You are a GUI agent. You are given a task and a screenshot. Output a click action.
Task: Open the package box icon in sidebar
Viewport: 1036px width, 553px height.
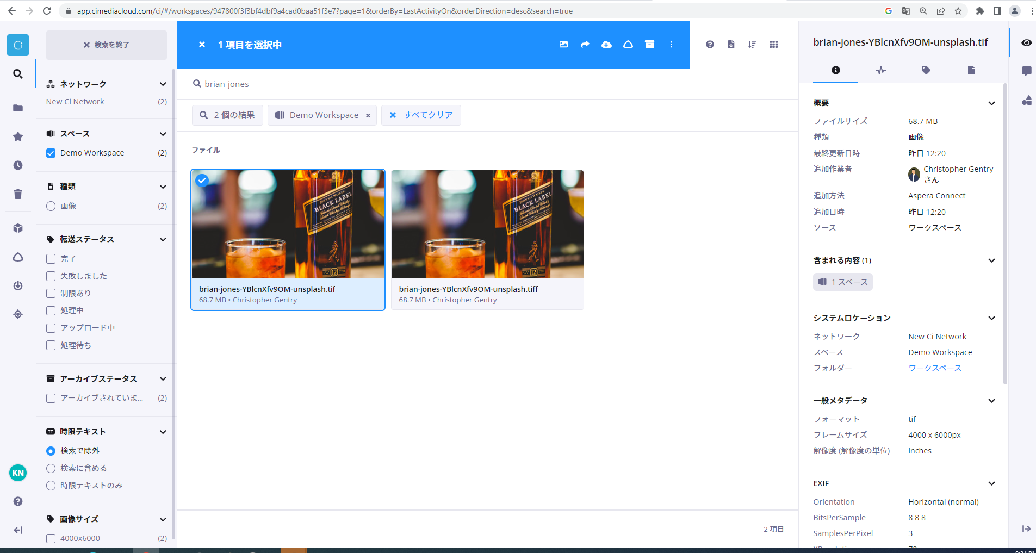[x=18, y=228]
